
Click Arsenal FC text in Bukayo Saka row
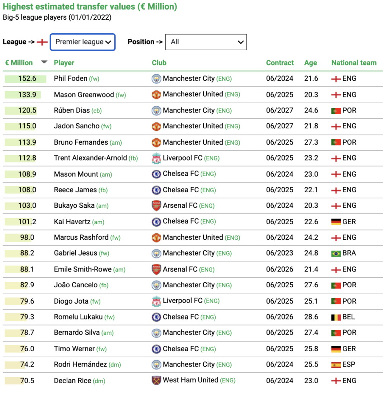coord(180,206)
